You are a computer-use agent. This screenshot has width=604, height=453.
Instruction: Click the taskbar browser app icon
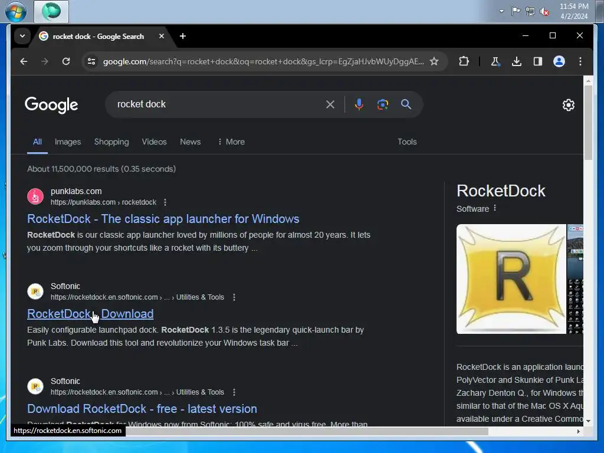(51, 11)
